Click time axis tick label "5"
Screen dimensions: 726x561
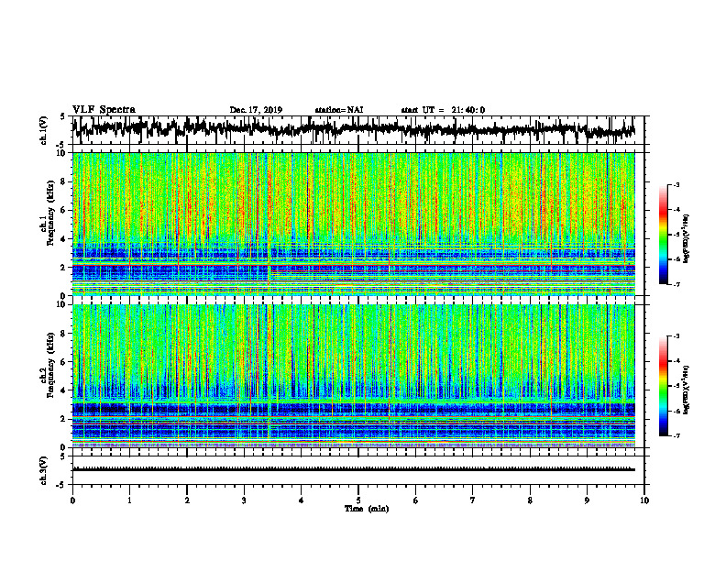coord(358,500)
